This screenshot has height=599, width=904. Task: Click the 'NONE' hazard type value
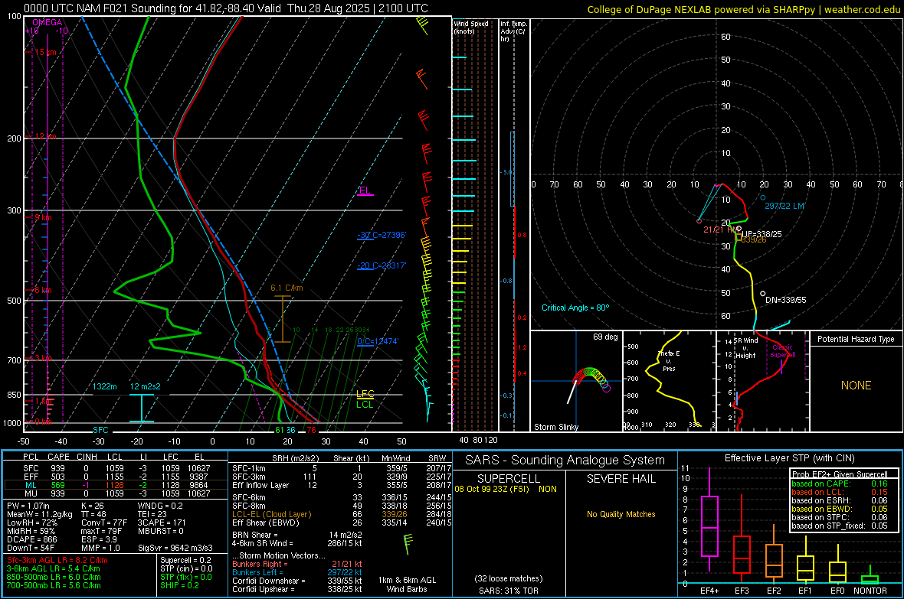[x=856, y=386]
